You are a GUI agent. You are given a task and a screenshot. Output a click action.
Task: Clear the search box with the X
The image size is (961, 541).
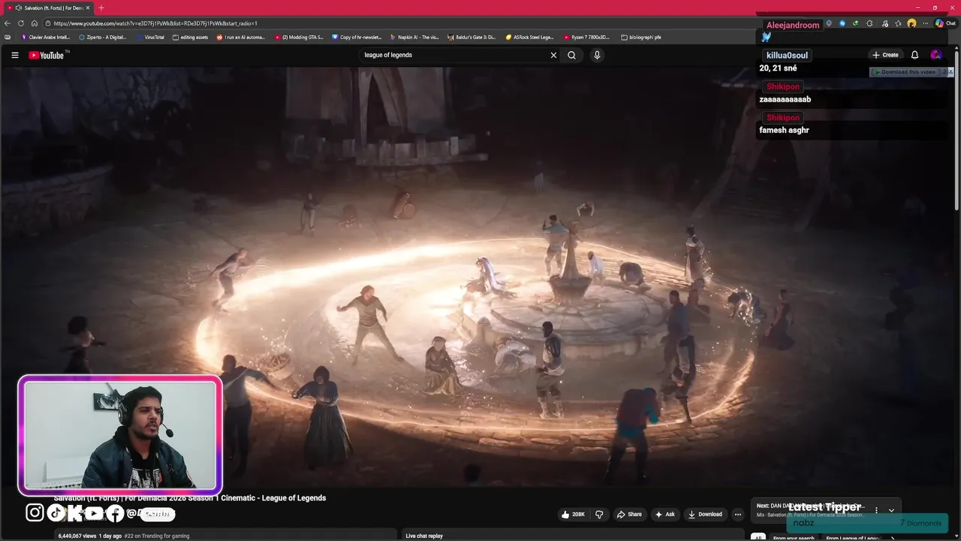[x=553, y=55]
